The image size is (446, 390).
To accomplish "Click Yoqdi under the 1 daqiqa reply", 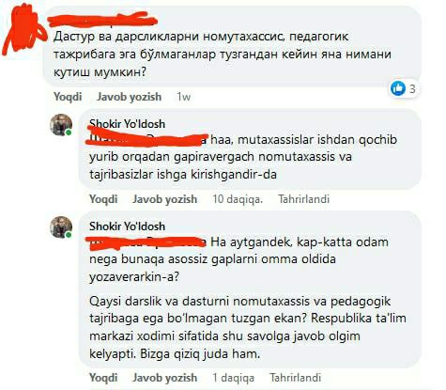I will (x=103, y=378).
